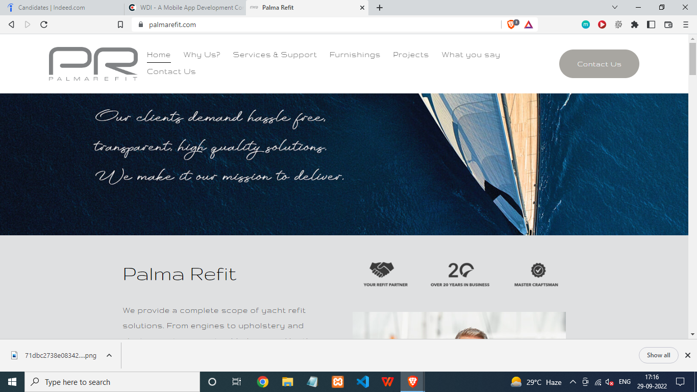Expand hidden system tray icons chevron
Image resolution: width=697 pixels, height=392 pixels.
point(572,382)
